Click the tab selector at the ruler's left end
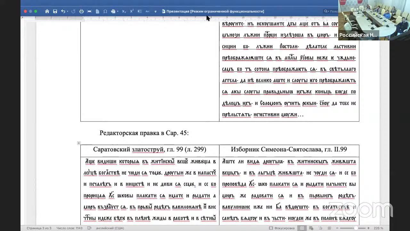Screen dimensions: 410x231 [x=22, y=18]
